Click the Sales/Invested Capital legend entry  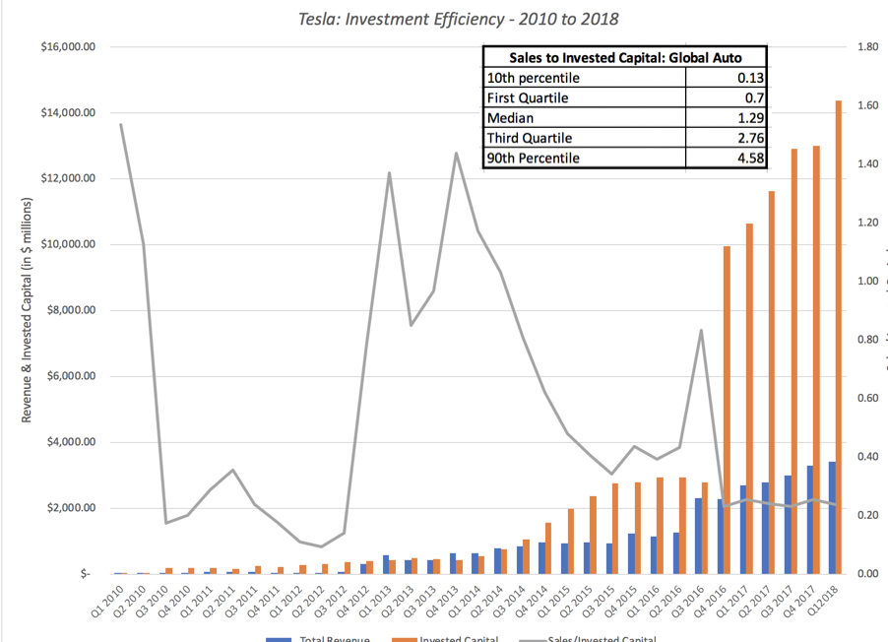coord(602,639)
